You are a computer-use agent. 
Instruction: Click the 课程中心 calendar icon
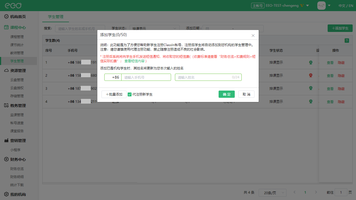click(x=6, y=27)
